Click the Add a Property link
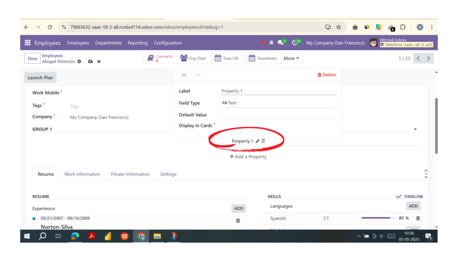 (248, 156)
